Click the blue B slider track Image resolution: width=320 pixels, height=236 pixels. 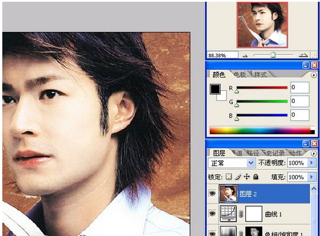pos(262,115)
